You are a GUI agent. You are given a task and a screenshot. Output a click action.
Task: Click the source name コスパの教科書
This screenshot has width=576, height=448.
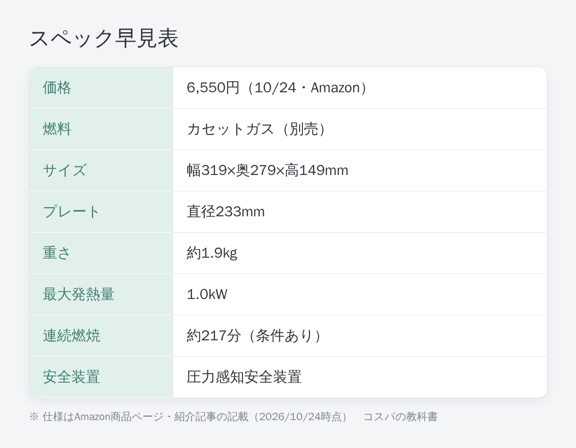coord(400,417)
